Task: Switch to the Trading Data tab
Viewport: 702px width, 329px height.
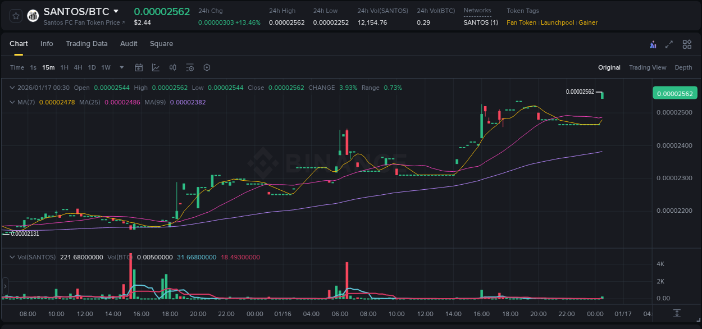Action: [x=86, y=44]
